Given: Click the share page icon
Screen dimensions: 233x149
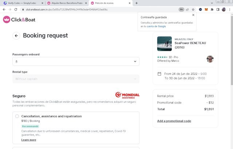Looking at the screenshot, I should 187,9.
